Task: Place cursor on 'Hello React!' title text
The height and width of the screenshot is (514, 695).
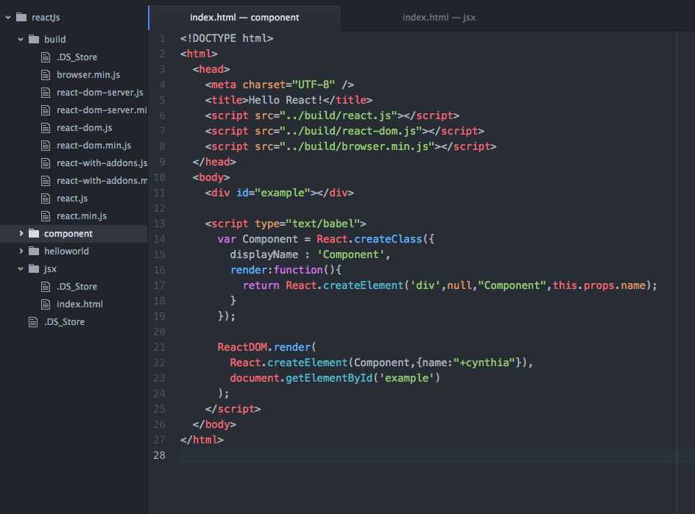Action: point(286,100)
